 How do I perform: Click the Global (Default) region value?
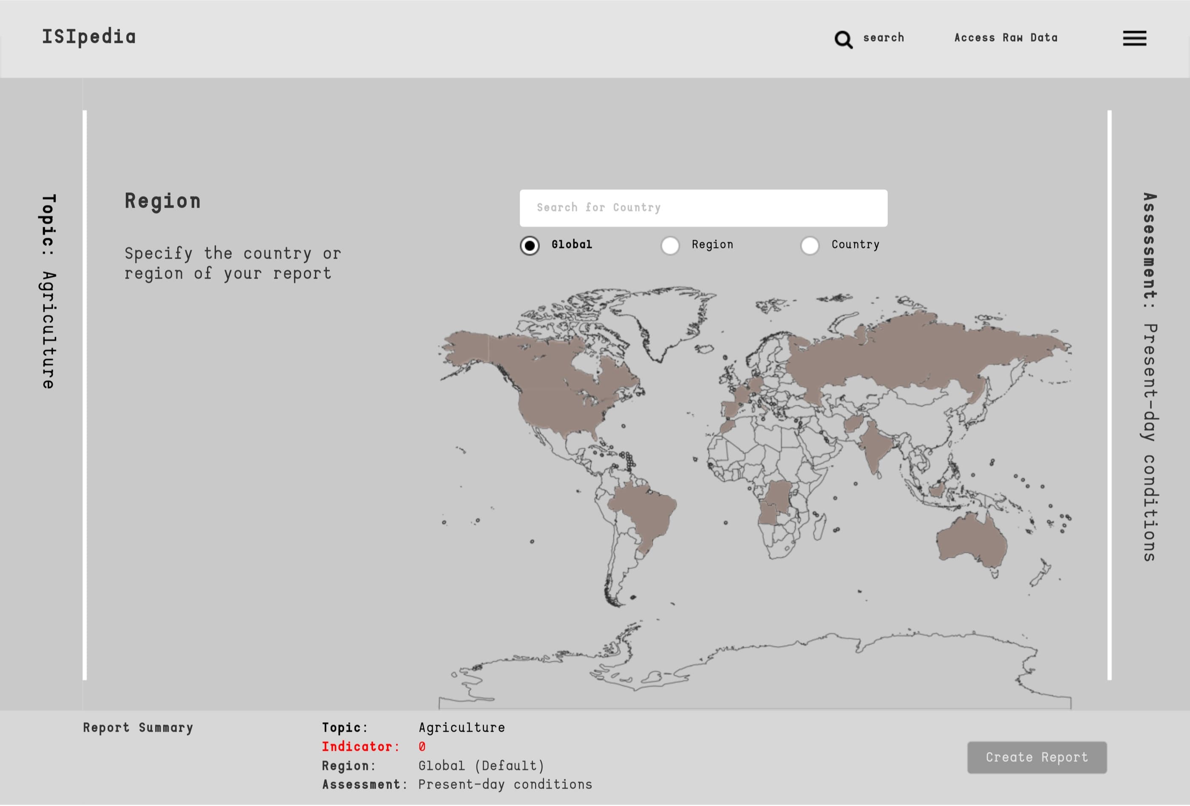(x=482, y=766)
